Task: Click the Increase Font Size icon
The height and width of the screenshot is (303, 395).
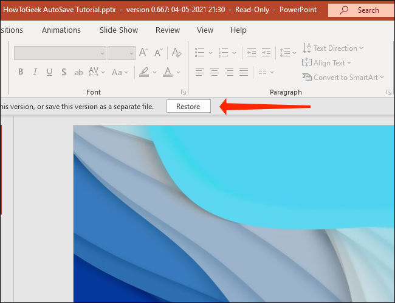Action: [x=143, y=53]
